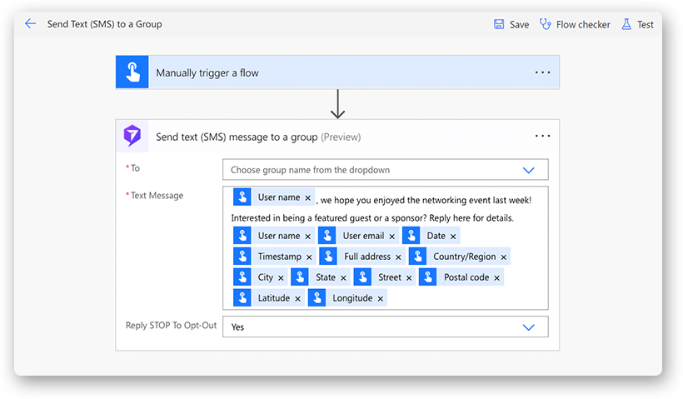Remove the Timestamp token

point(309,257)
